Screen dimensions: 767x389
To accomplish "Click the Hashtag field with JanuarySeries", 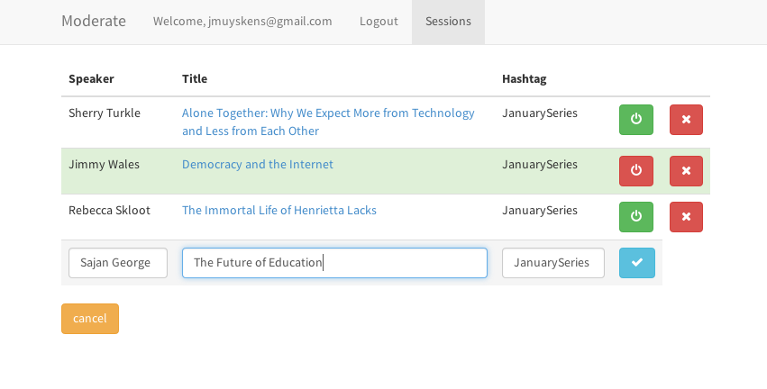I will [x=552, y=263].
